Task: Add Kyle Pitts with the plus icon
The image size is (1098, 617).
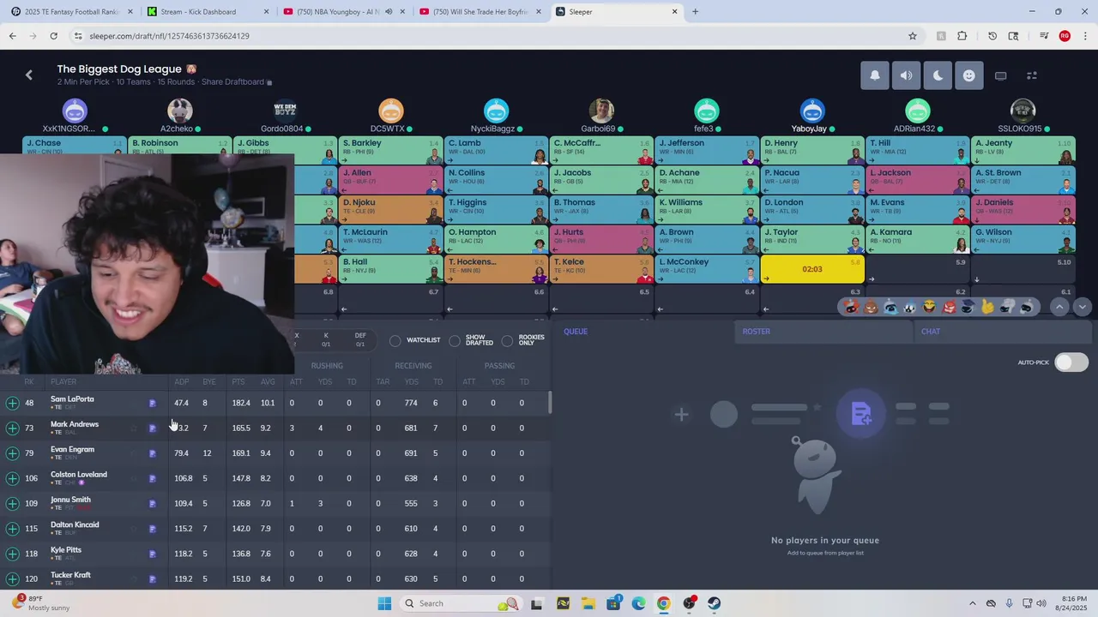Action: 12,554
